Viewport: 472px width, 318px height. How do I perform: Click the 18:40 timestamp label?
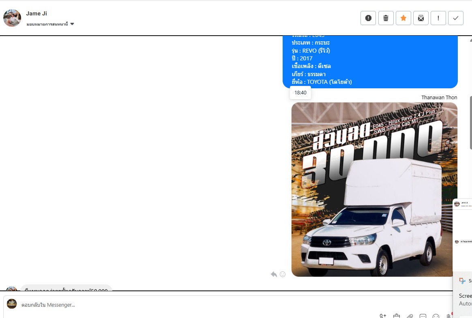pyautogui.click(x=300, y=93)
